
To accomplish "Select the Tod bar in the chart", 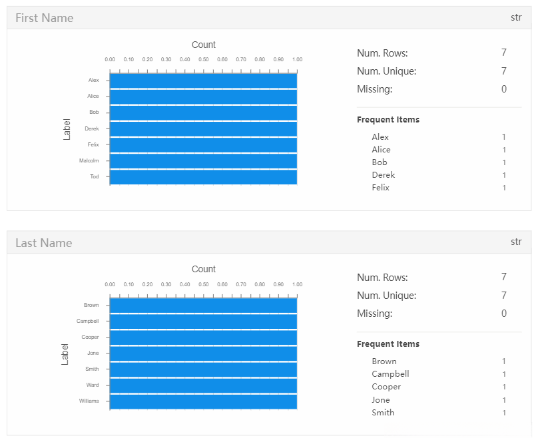I will [203, 176].
